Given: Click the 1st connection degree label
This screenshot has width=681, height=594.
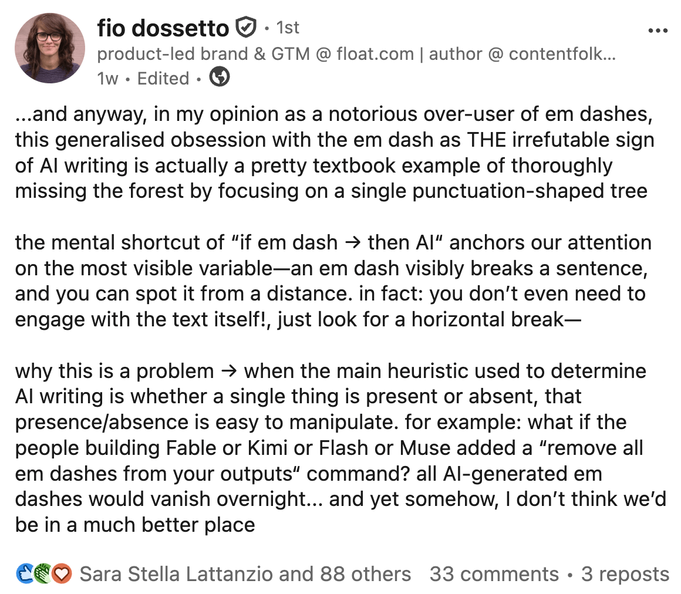Looking at the screenshot, I should click(288, 28).
